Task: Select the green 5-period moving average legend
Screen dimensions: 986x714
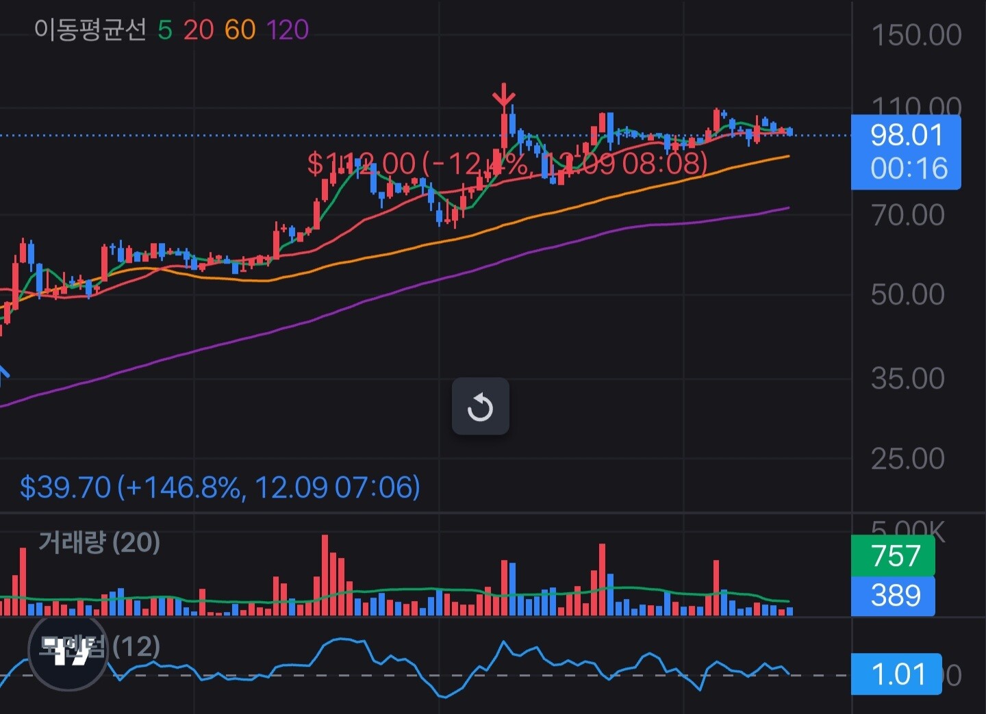Action: (x=165, y=30)
